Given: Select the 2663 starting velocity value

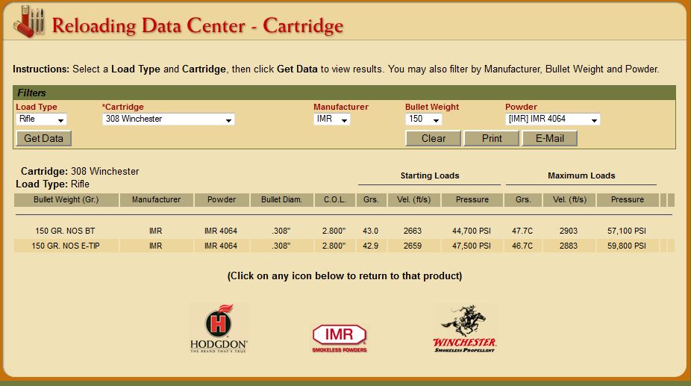Looking at the screenshot, I should point(413,231).
